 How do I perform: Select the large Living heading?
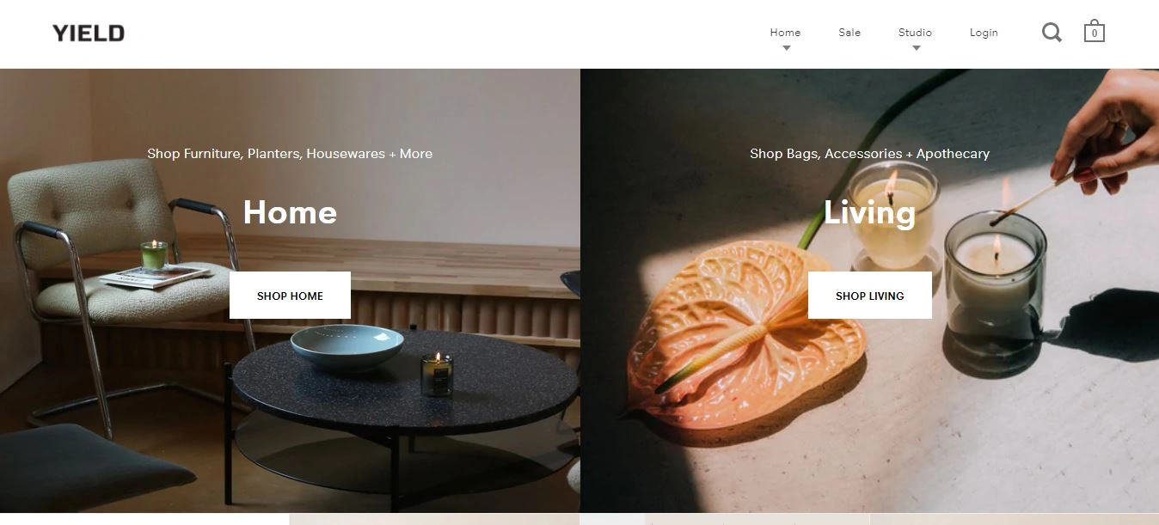click(869, 212)
